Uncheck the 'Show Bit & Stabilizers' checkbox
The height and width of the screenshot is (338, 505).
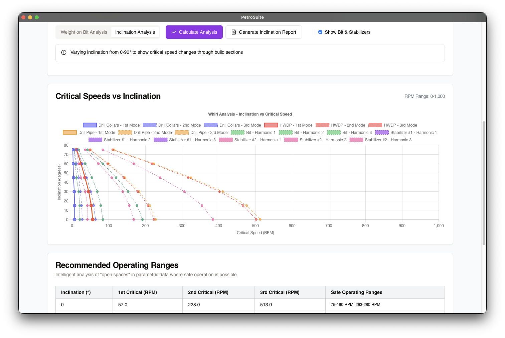tap(320, 32)
